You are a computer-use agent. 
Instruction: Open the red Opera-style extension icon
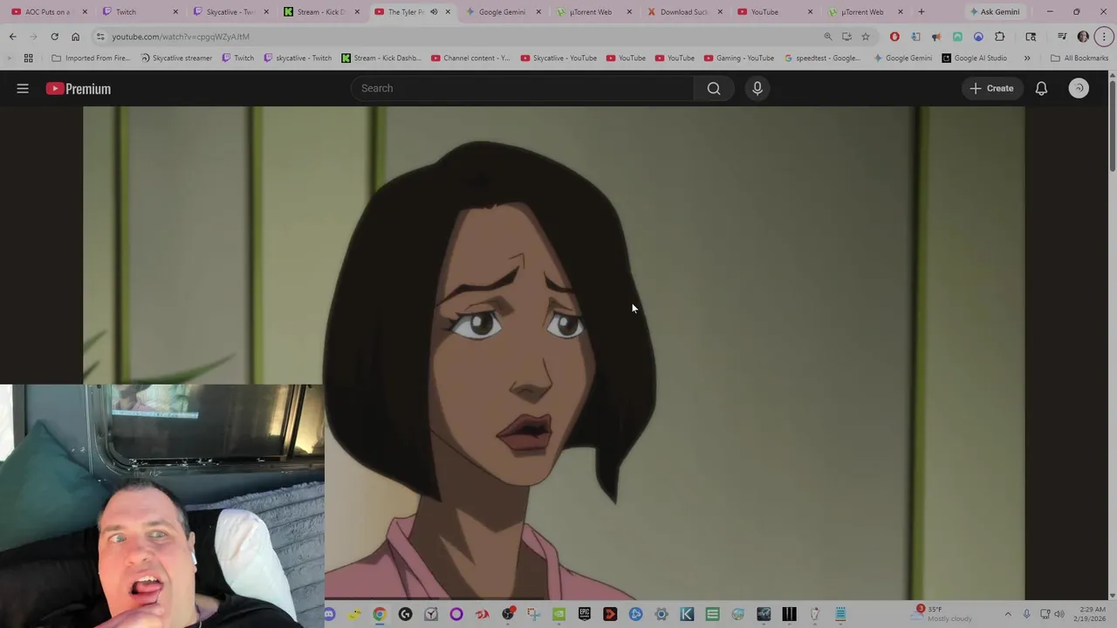(894, 37)
